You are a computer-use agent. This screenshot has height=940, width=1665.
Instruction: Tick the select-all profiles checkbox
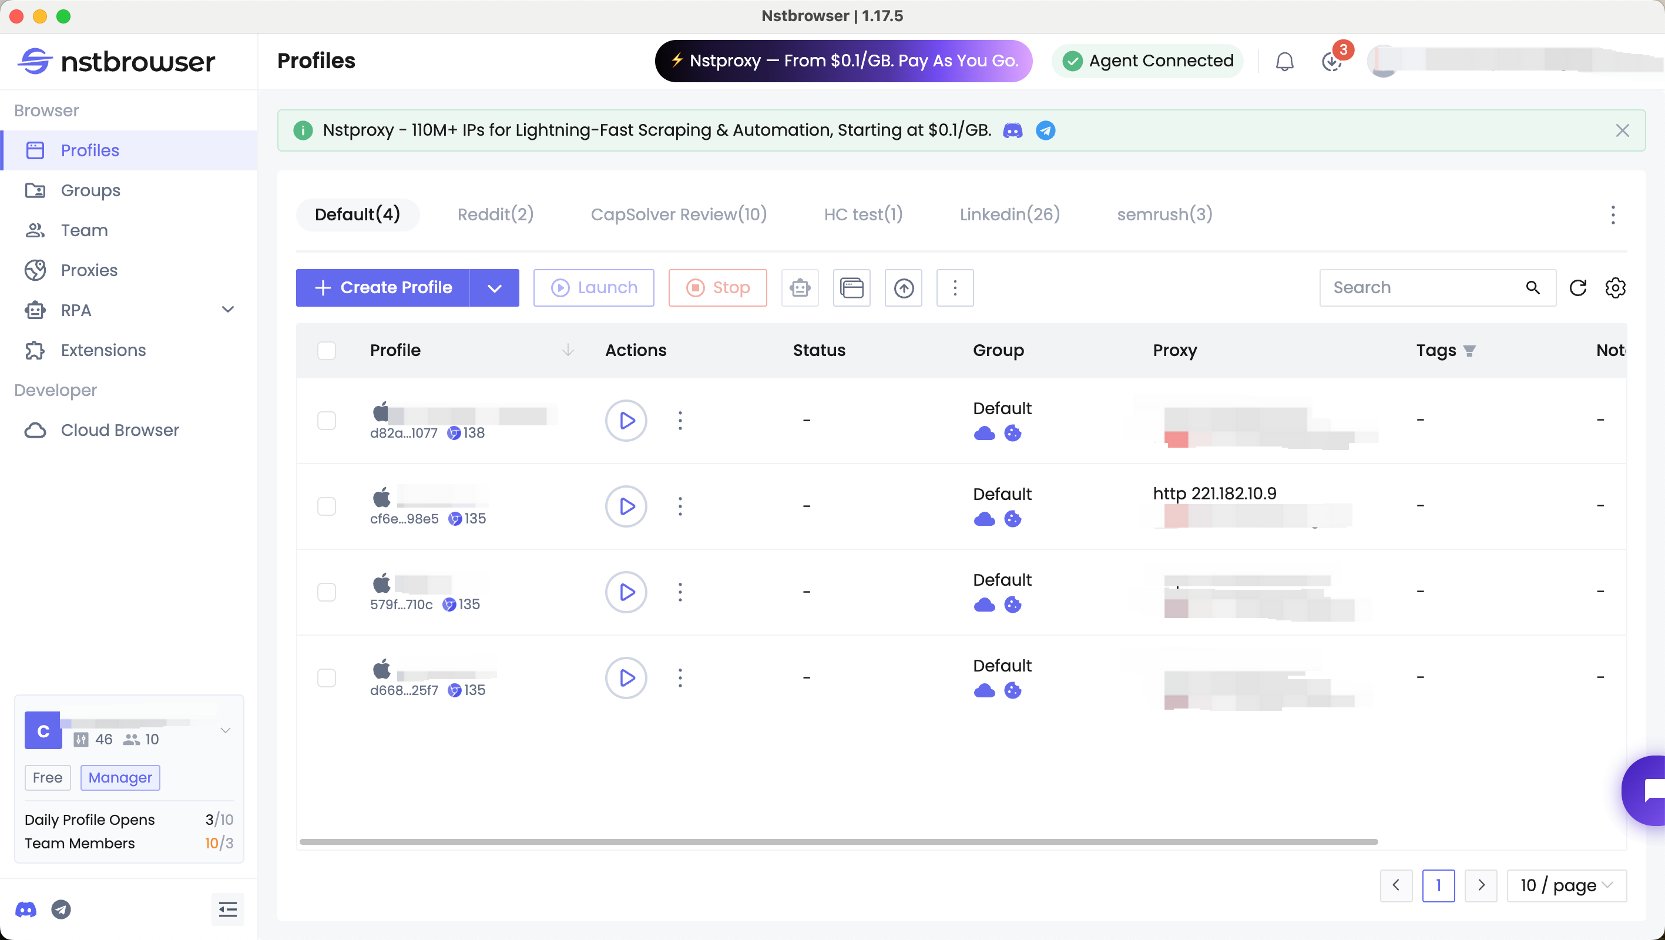pos(327,350)
